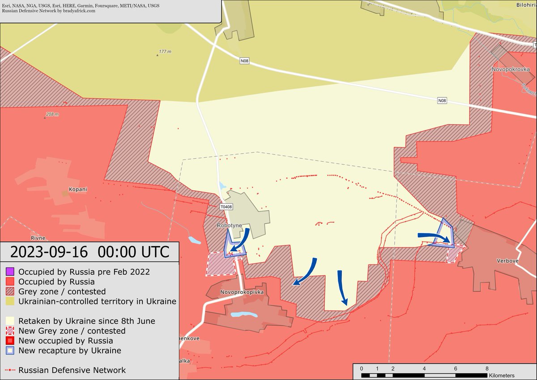
Task: Select the date label 2023-09-16 00:00 UTC
Action: coord(90,252)
